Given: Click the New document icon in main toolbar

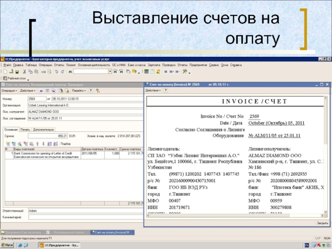Looking at the screenshot, I should 5,71.
